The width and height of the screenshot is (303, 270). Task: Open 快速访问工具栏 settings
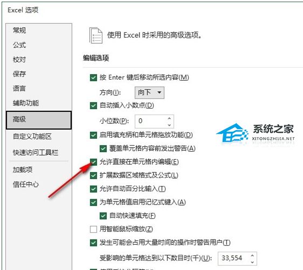click(36, 152)
